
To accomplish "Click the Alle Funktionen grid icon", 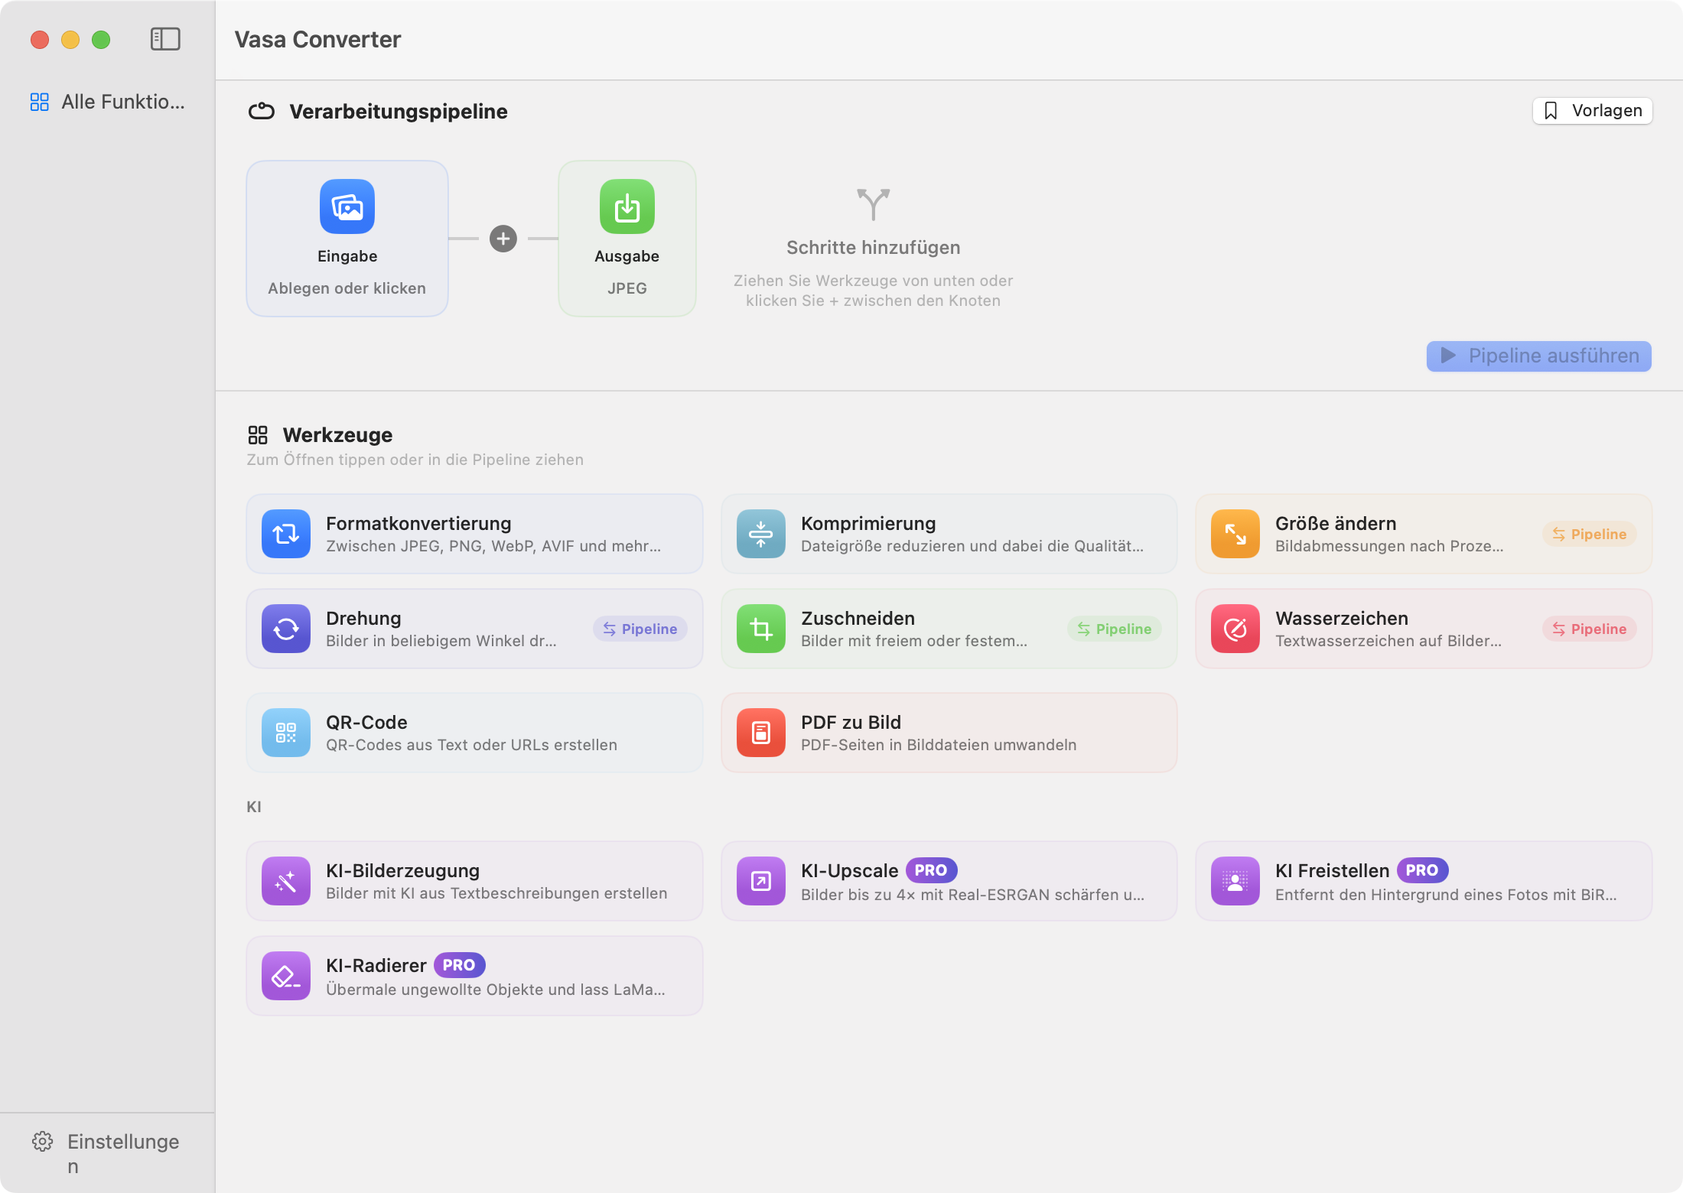I will (40, 102).
